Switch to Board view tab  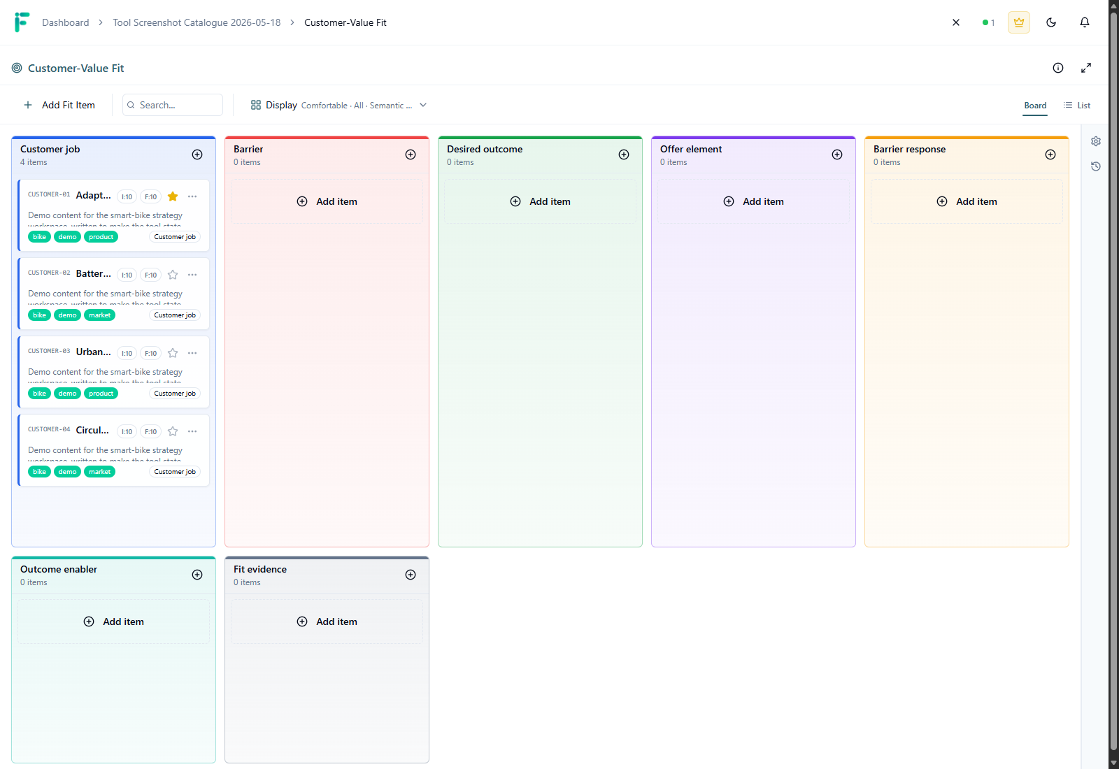pyautogui.click(x=1035, y=106)
